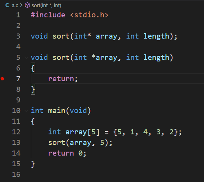Image resolution: width=204 pixels, height=182 pixels.
Task: Click 'int*' type on line 3
Action: coord(83,36)
